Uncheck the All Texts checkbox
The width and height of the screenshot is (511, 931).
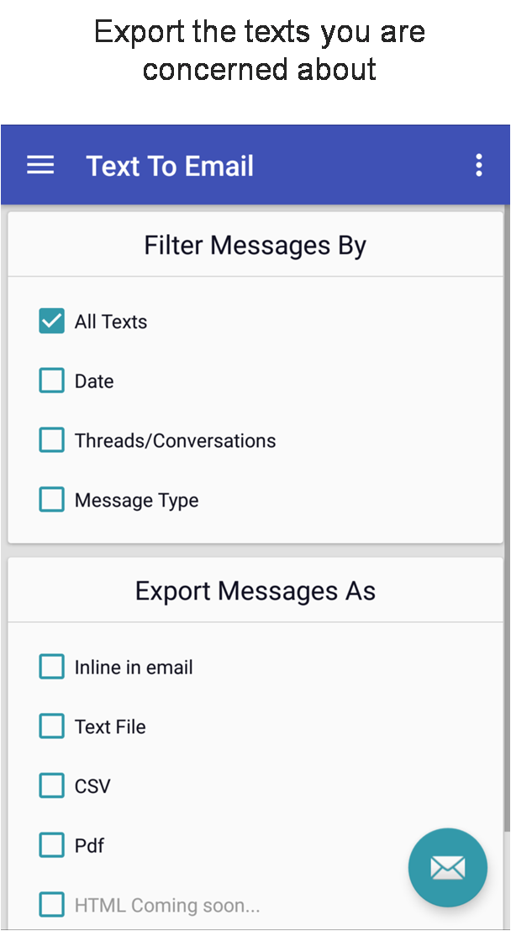[51, 321]
